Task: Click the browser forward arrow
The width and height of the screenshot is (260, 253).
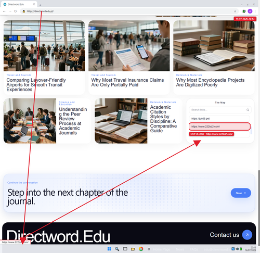Action: [x=10, y=11]
